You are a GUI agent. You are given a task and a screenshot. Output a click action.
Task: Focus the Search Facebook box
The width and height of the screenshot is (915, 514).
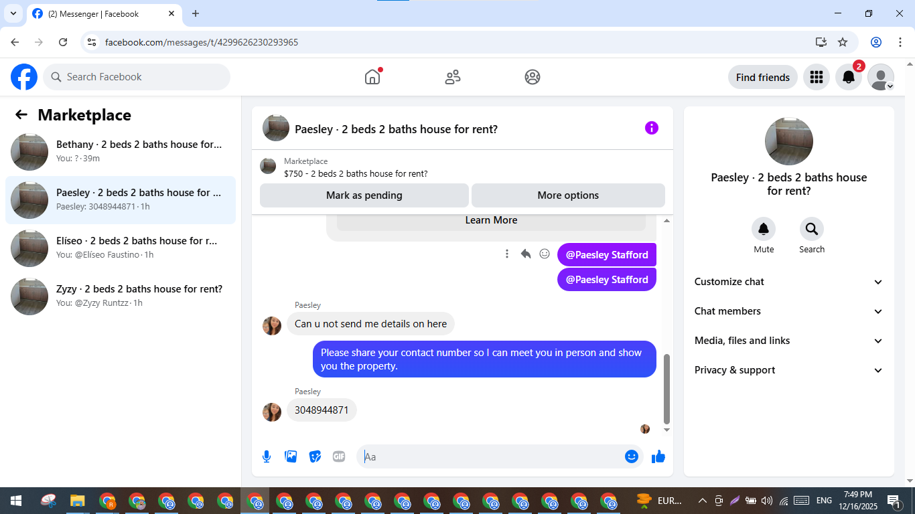137,77
